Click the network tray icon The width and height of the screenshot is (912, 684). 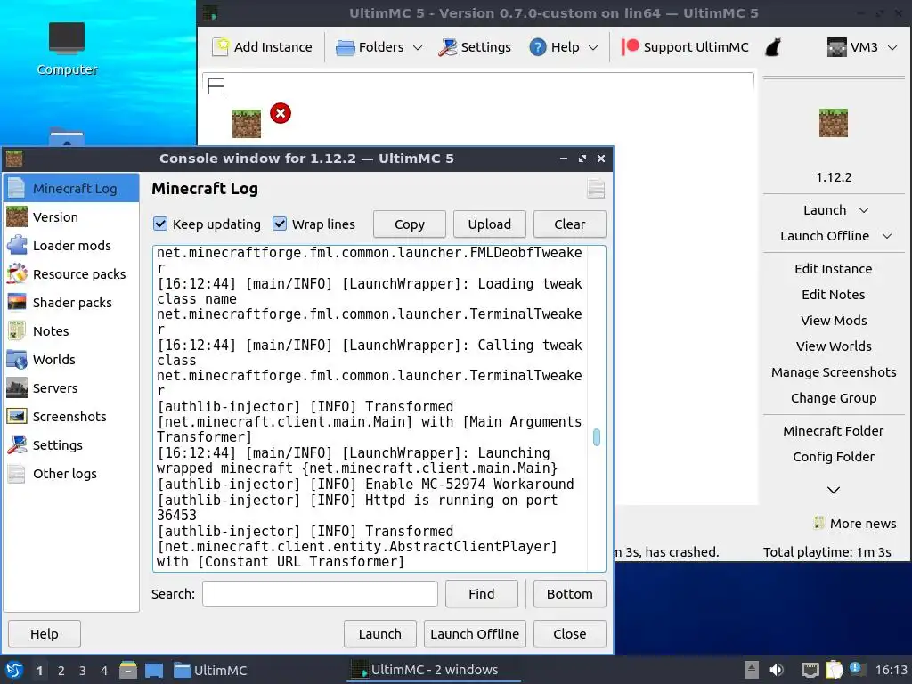pos(810,670)
